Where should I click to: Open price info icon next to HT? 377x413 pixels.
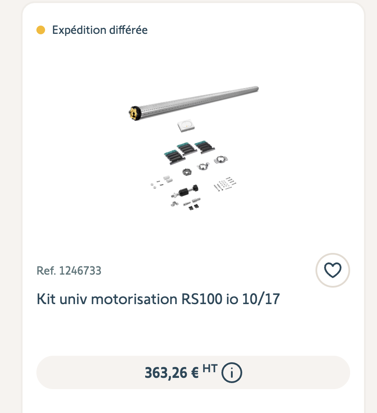232,373
